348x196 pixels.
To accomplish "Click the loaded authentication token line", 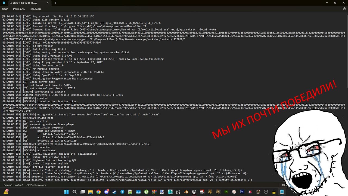I will click(40, 101).
